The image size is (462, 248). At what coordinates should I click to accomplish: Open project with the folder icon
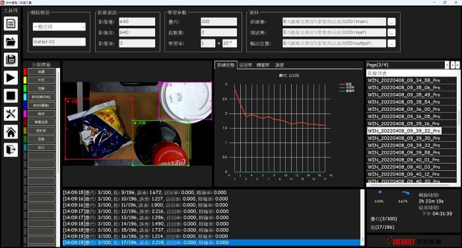pos(11,42)
